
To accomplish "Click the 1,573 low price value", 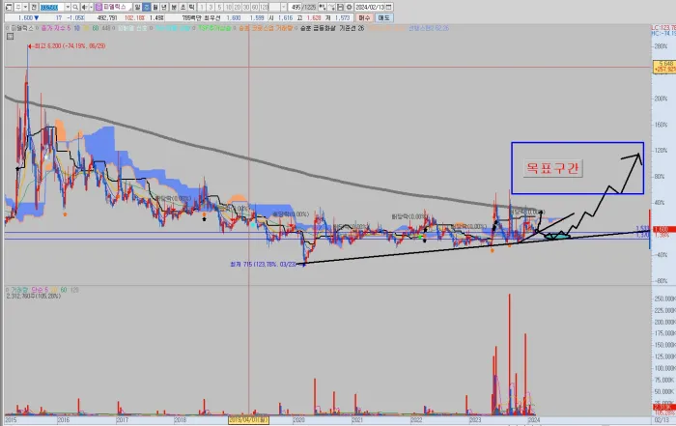I will coord(342,17).
